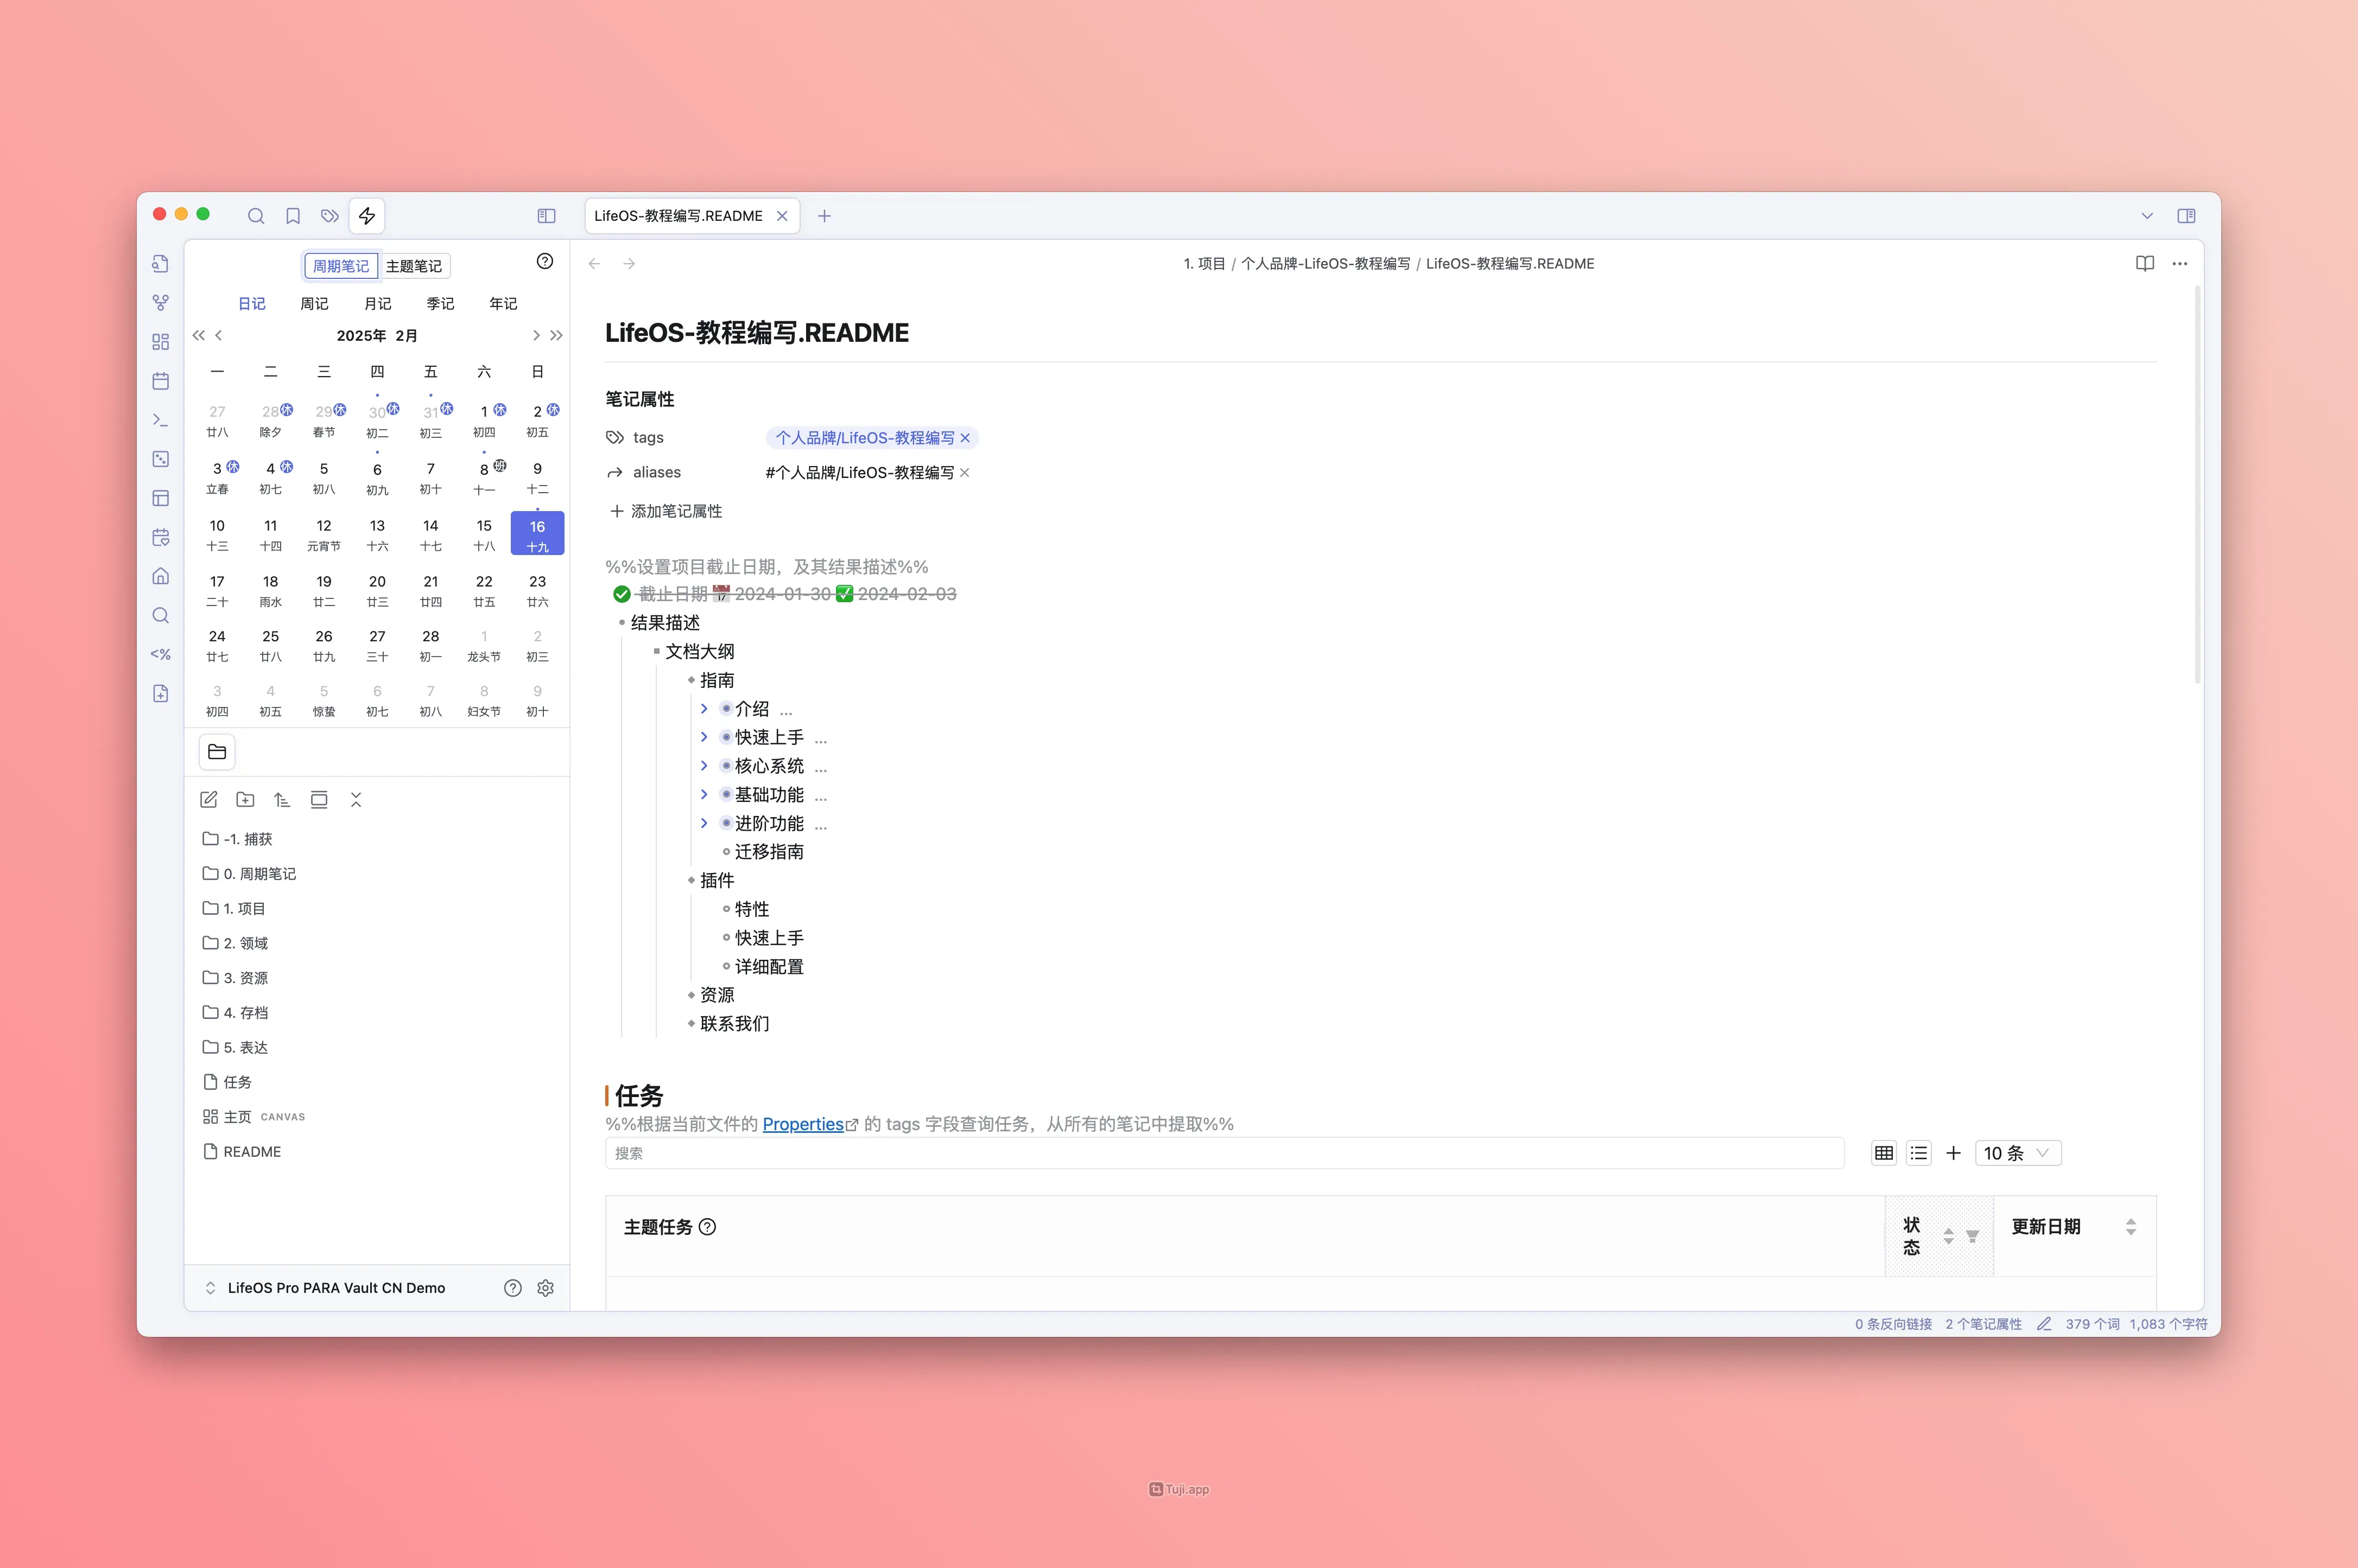The height and width of the screenshot is (1568, 2358).
Task: Expand the 介绍 outline item
Action: tap(704, 709)
